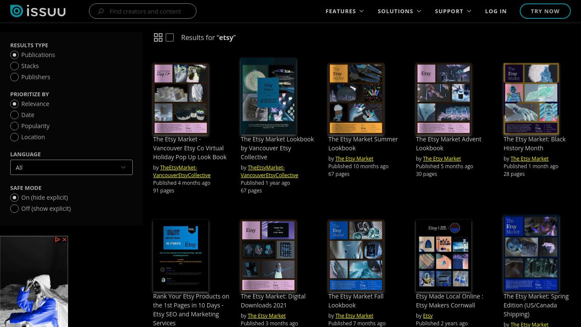Open the Language dropdown

71,167
